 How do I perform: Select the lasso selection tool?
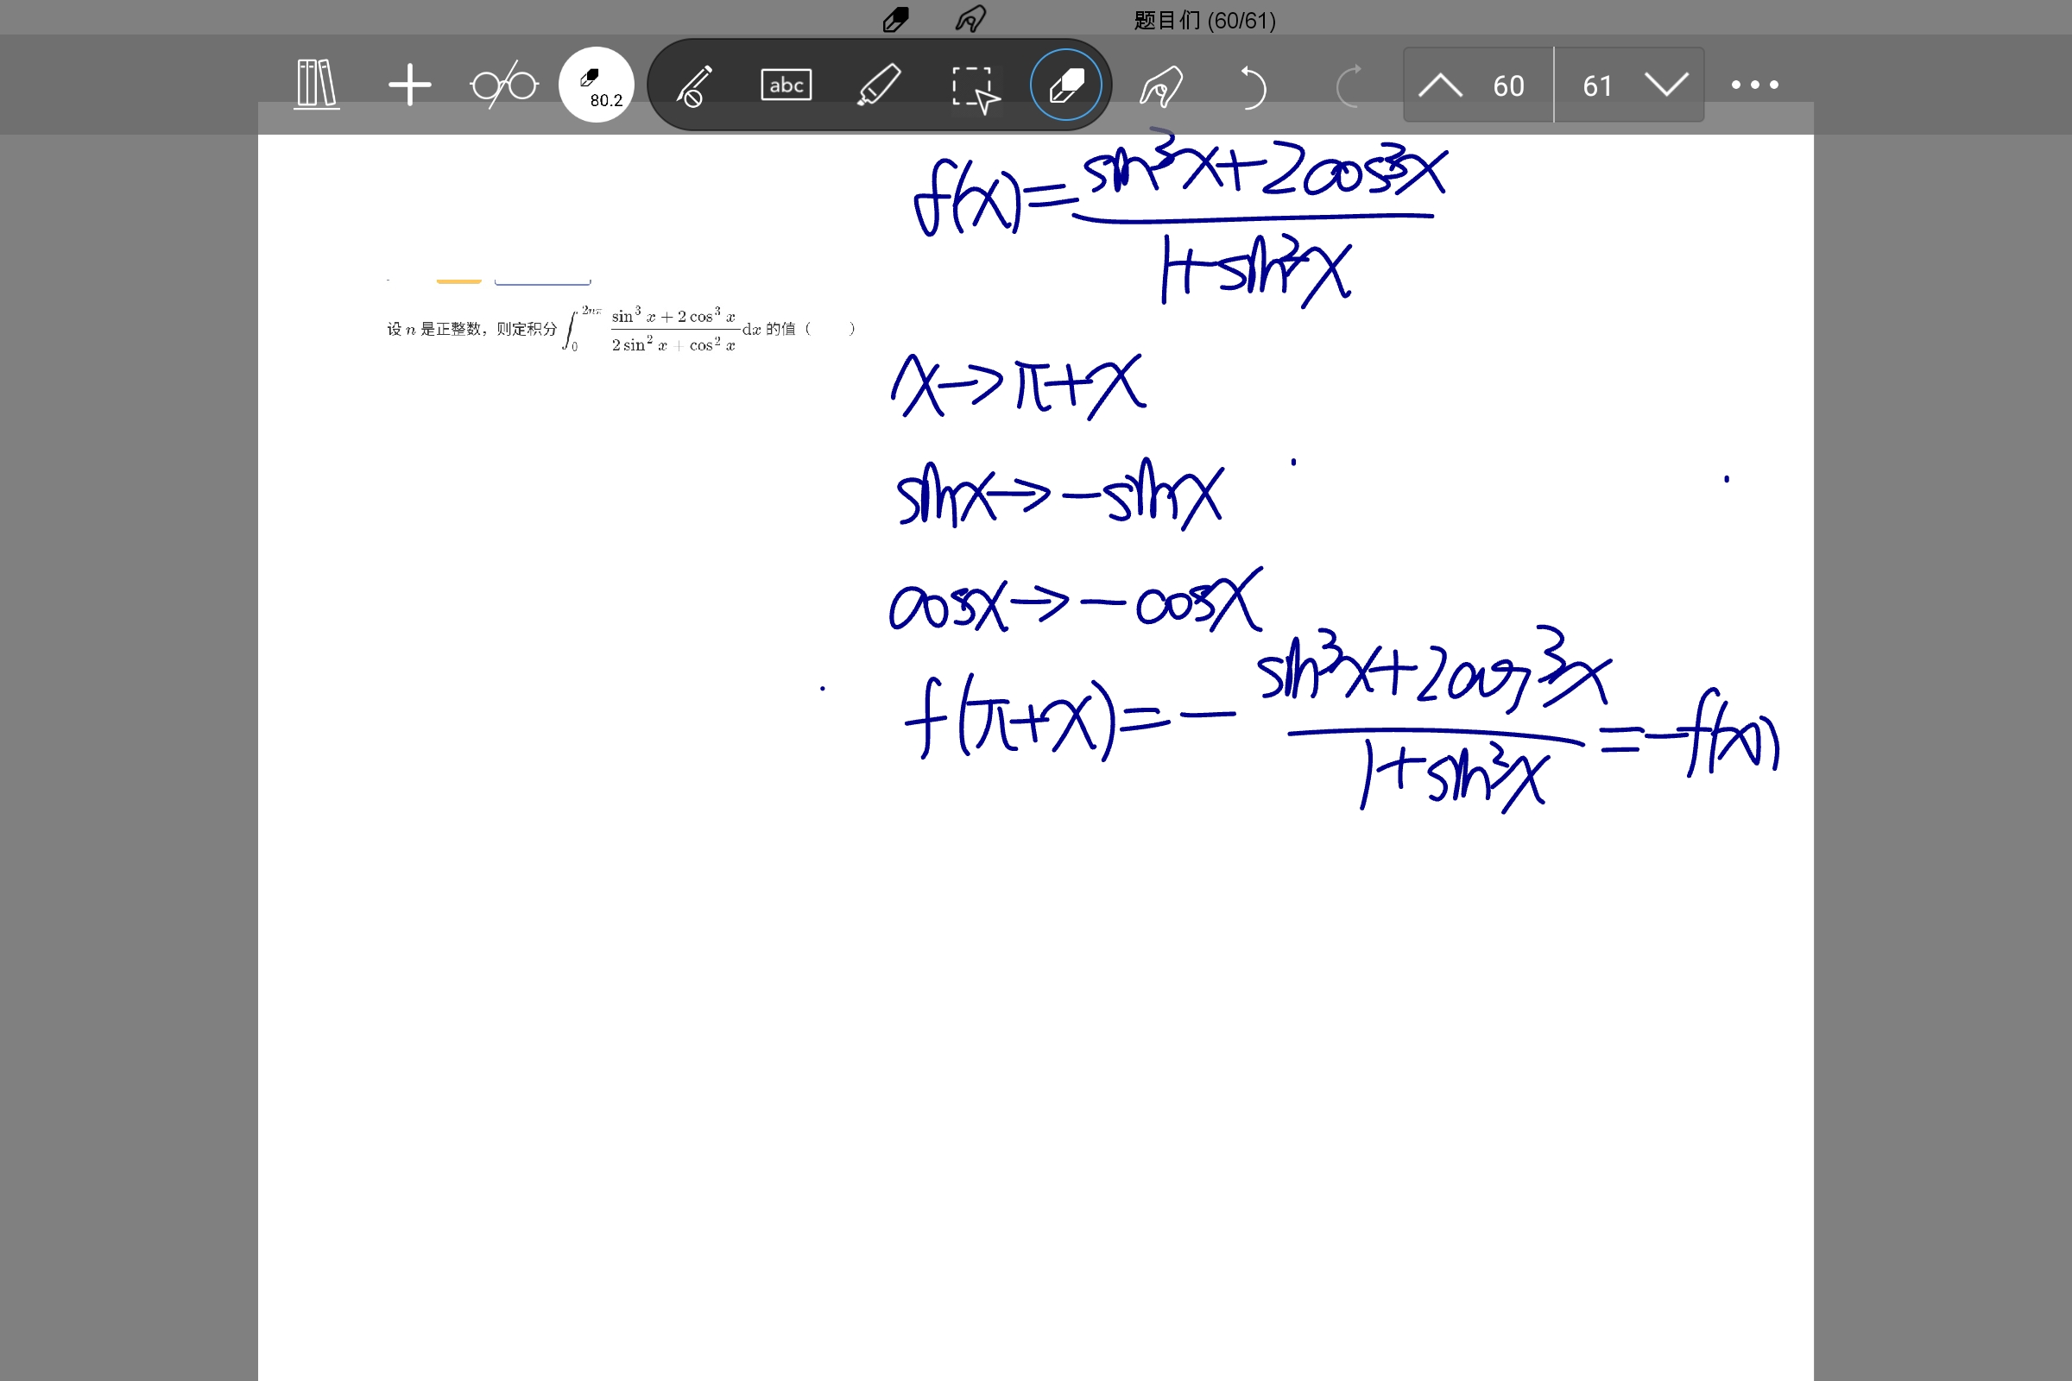(975, 87)
